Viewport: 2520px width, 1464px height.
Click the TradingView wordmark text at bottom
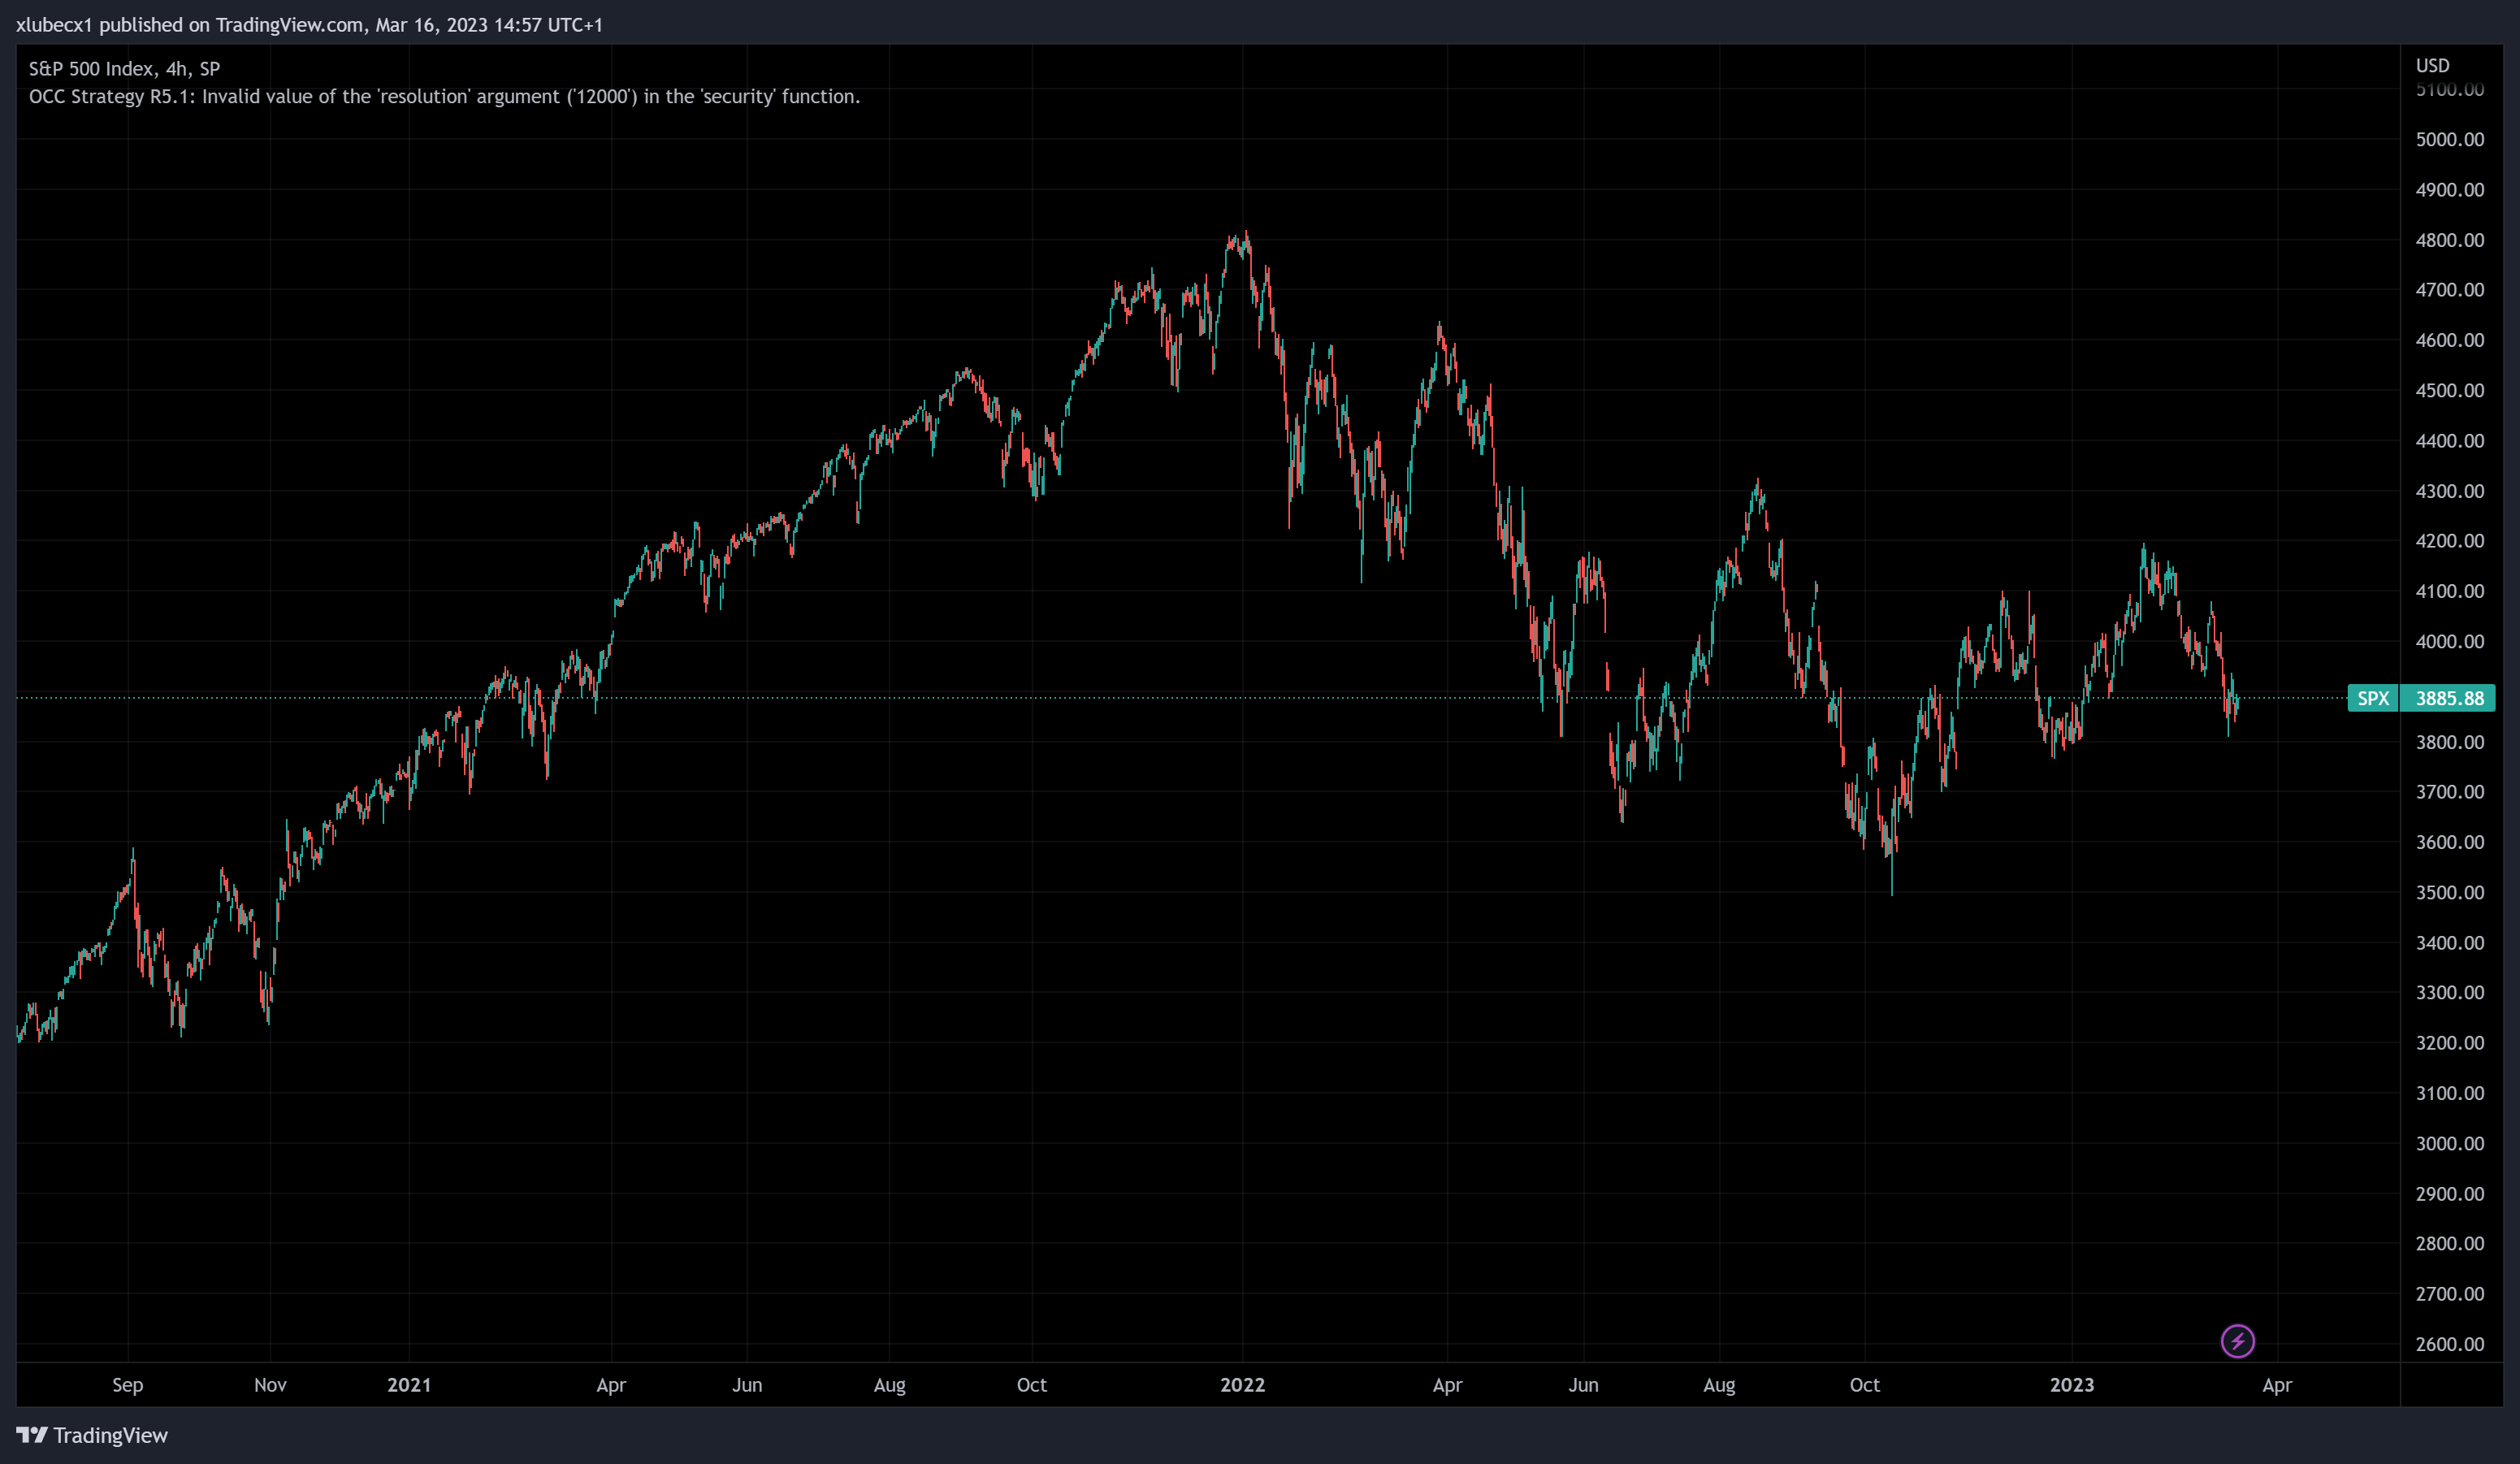[x=110, y=1435]
